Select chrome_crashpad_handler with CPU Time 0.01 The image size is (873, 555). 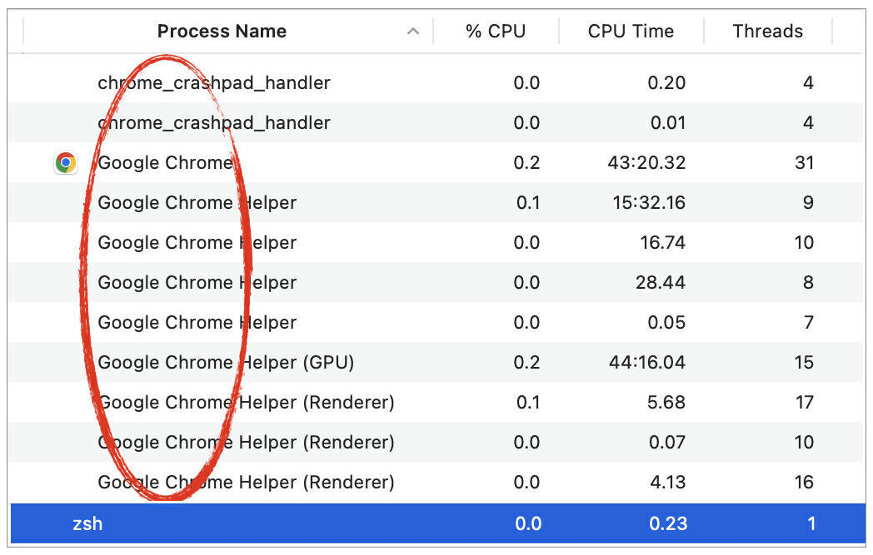pos(214,123)
